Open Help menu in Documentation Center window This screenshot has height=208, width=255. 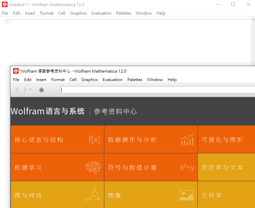(172, 80)
